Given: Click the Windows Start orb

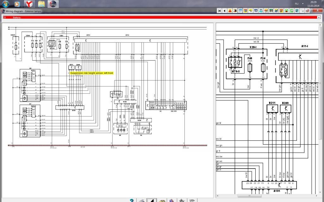Looking at the screenshot, I should point(5,4).
